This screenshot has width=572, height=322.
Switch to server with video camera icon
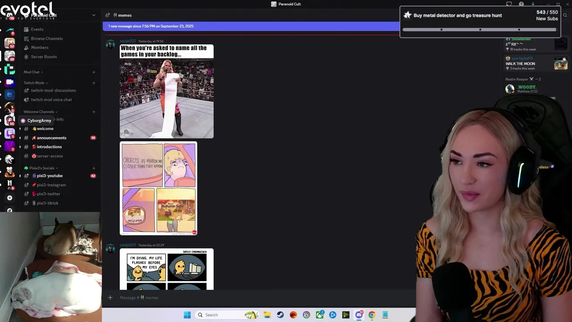pyautogui.click(x=10, y=82)
